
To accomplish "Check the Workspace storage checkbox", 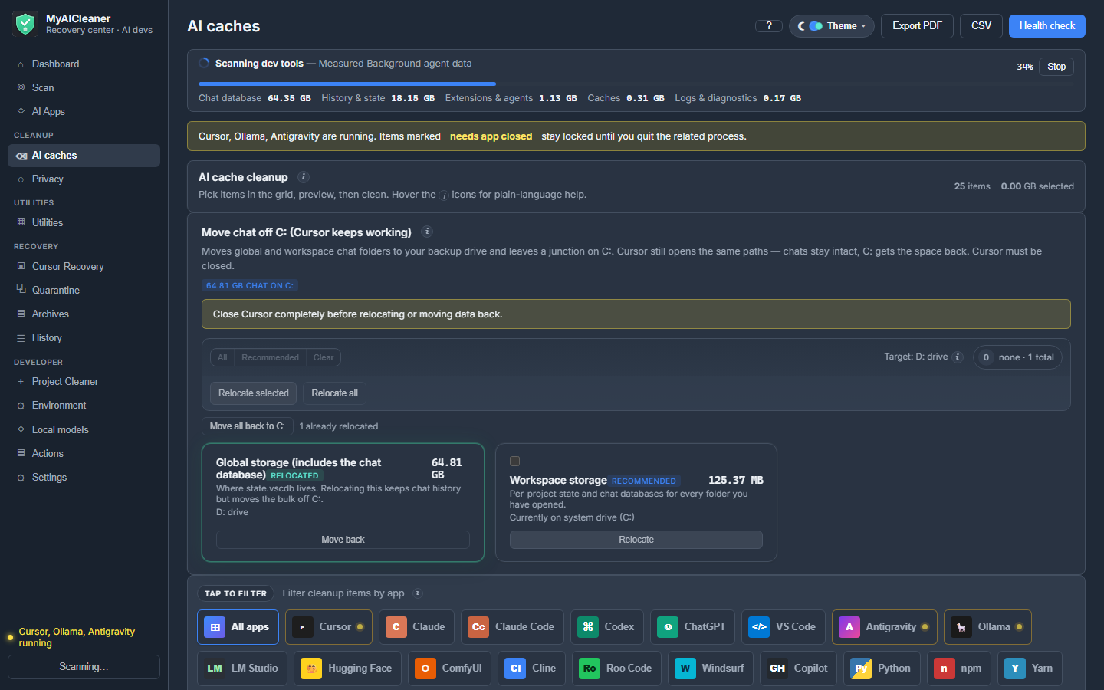I will tap(515, 462).
